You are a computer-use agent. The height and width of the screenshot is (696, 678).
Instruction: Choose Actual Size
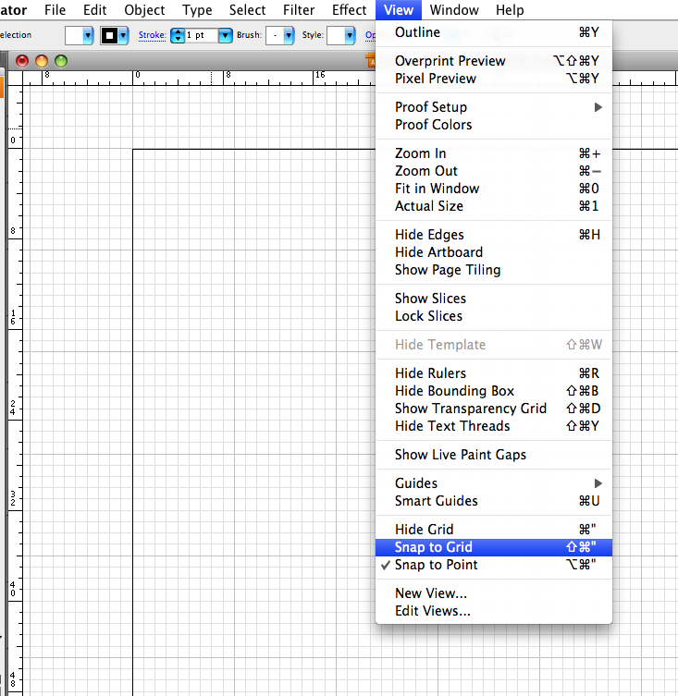(494, 206)
